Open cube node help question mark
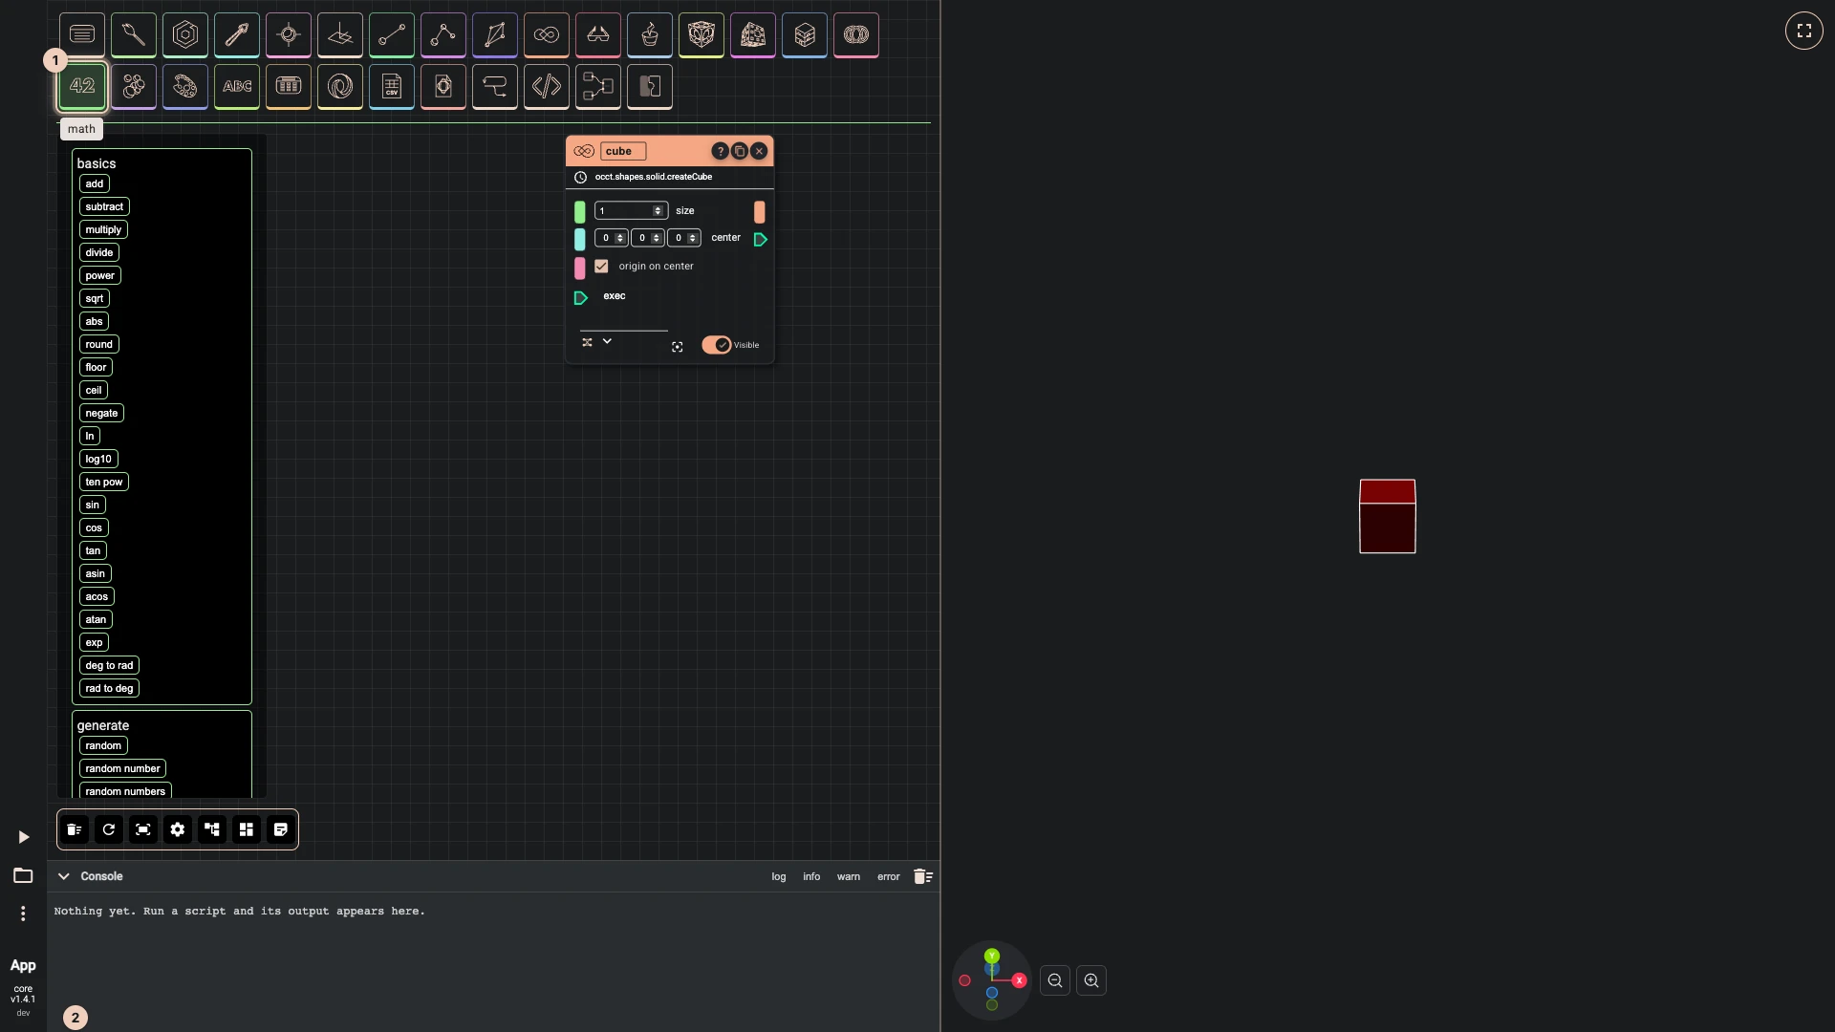1835x1032 pixels. coord(720,151)
